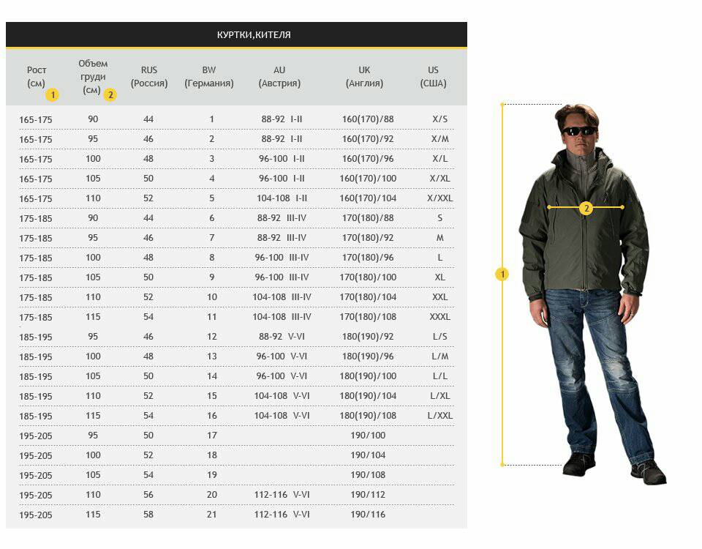702x549 pixels.
Task: Click UK size 170(180)/96
Action: (368, 257)
